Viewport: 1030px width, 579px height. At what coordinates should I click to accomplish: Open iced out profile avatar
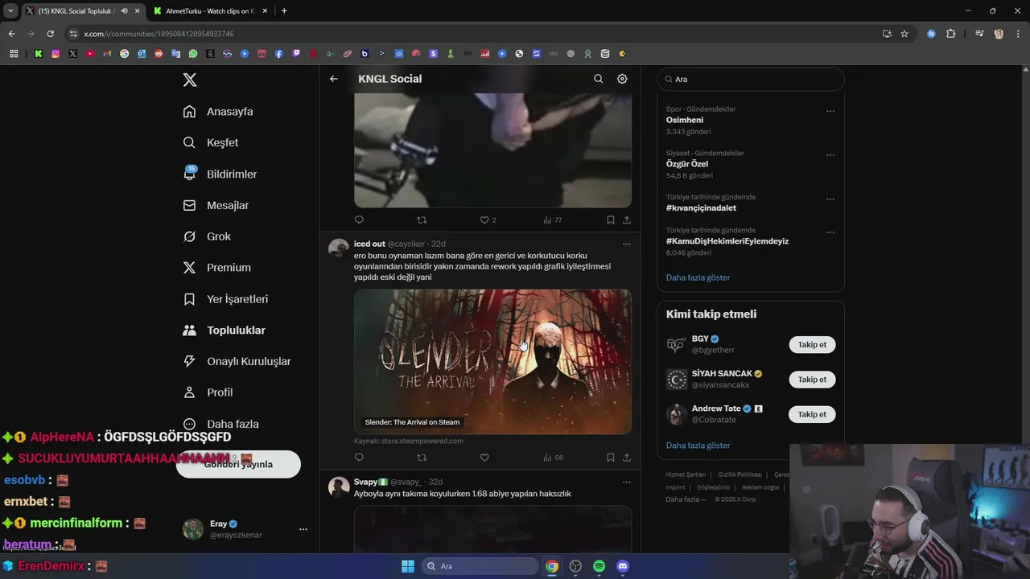tap(339, 248)
